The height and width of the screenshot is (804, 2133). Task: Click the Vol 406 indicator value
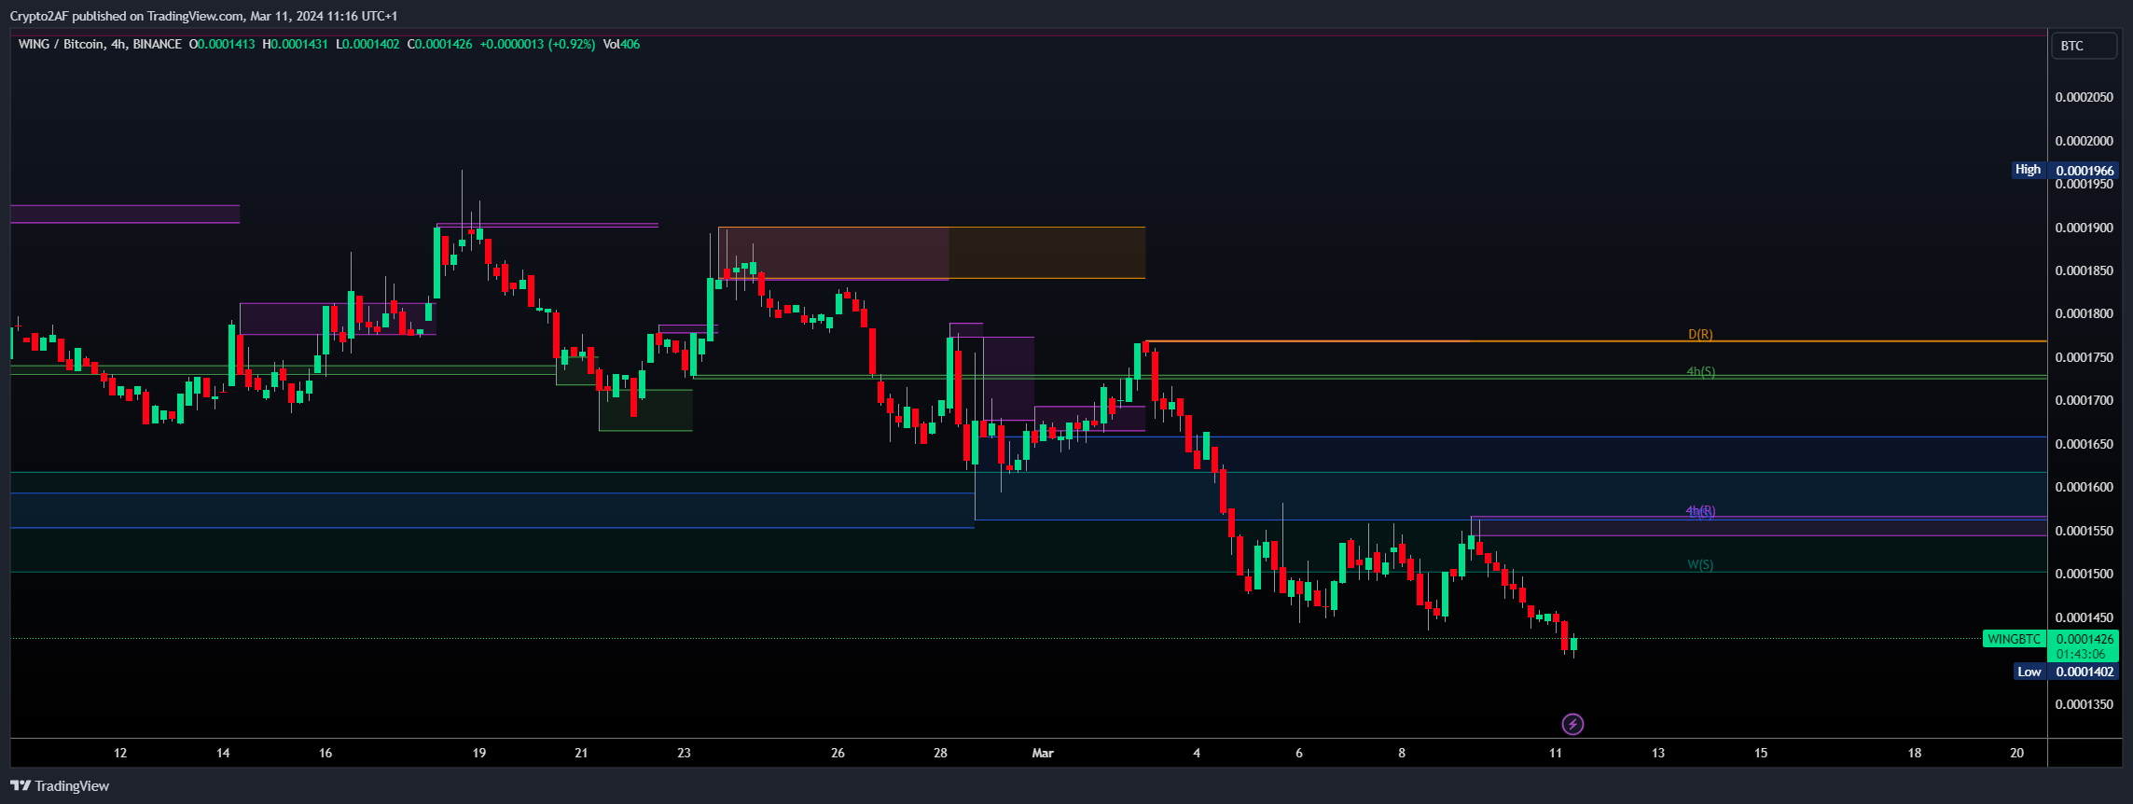621,44
